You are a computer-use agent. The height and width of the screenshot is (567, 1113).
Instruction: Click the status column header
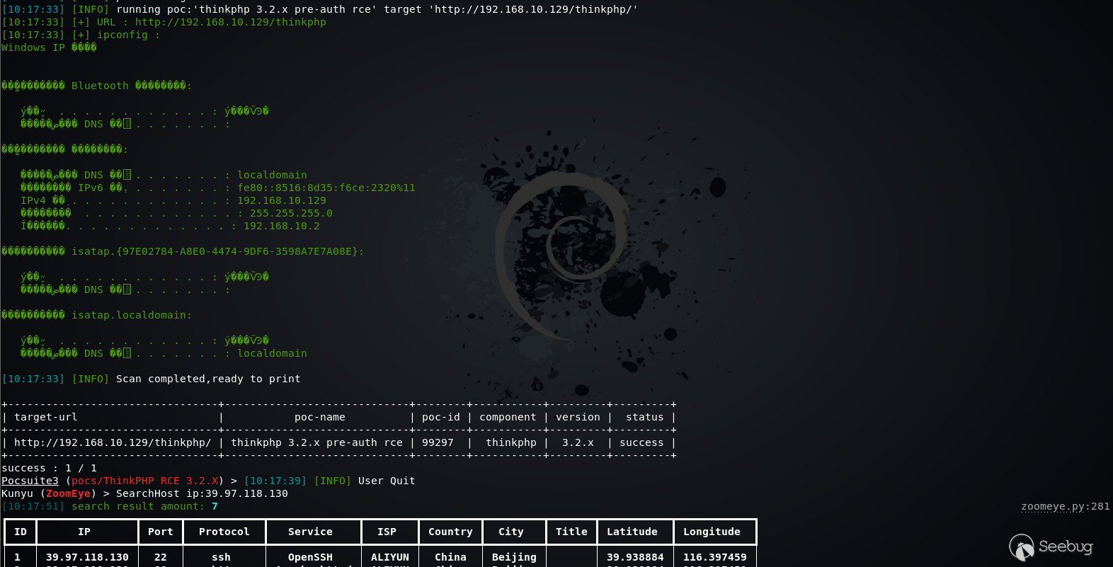coord(645,417)
